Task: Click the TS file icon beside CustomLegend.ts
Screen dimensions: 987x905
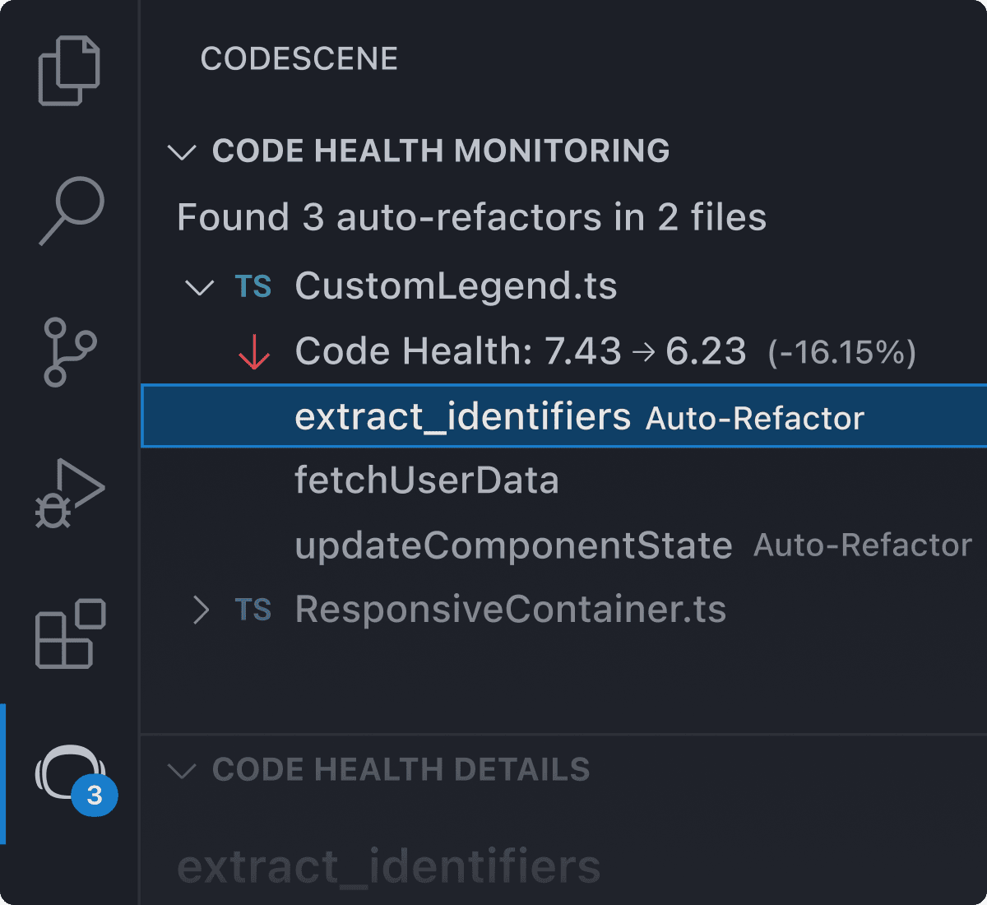Action: point(253,286)
